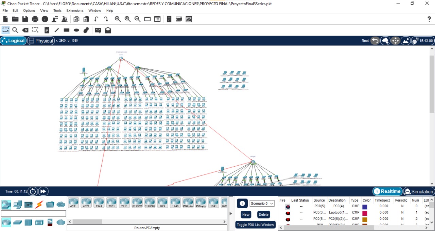
Task: Choose the Select tool in the toolbar
Action: coord(5,30)
